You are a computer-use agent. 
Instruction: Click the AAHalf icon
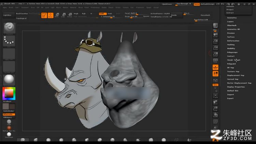tap(215, 54)
